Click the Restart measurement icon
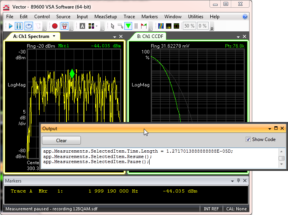The height and width of the screenshot is (215, 288). [28, 26]
